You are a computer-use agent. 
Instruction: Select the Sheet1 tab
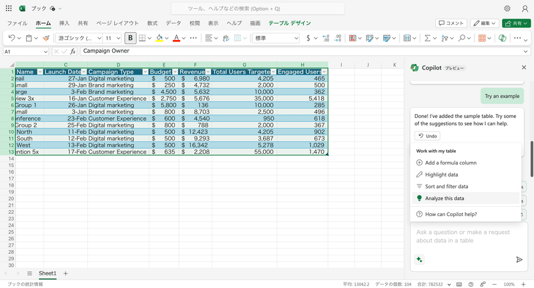point(47,273)
